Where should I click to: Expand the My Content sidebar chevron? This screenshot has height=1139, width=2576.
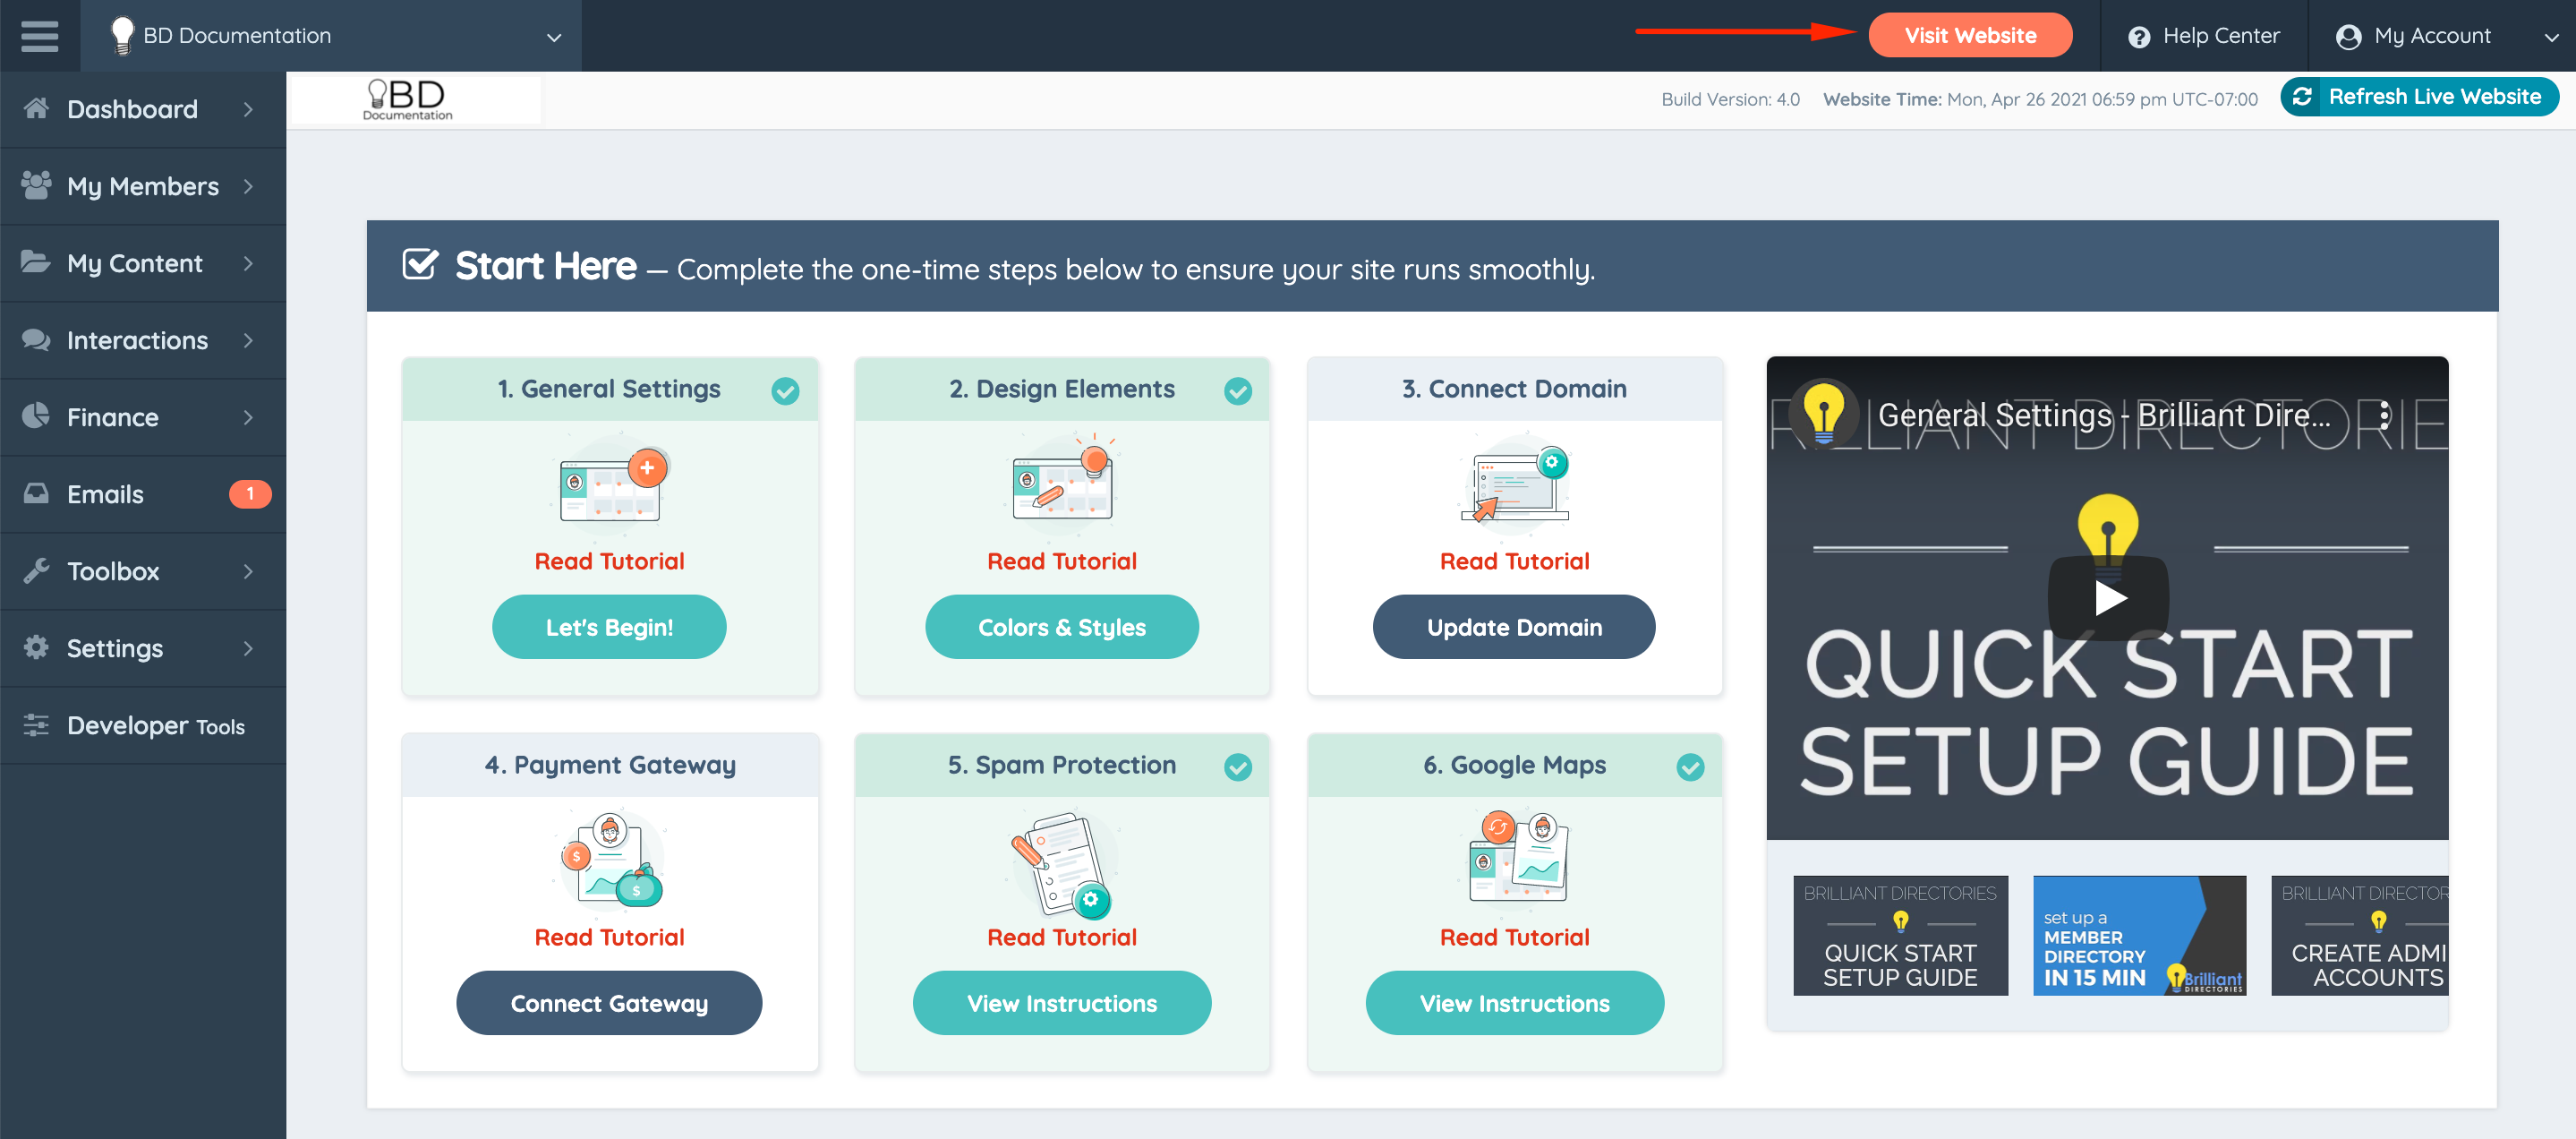pyautogui.click(x=248, y=263)
